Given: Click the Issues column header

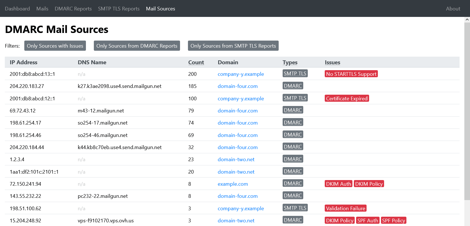Looking at the screenshot, I should pyautogui.click(x=332, y=62).
